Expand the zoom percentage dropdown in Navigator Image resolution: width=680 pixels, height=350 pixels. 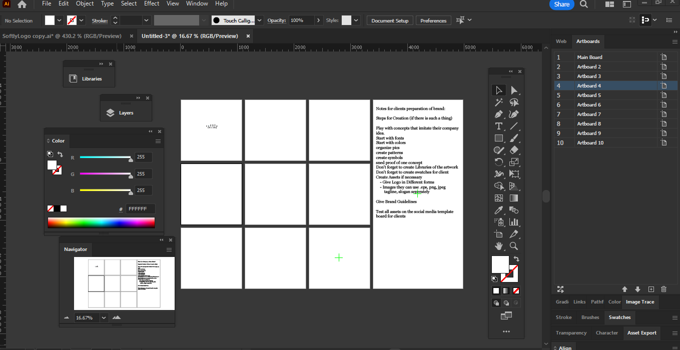point(104,317)
